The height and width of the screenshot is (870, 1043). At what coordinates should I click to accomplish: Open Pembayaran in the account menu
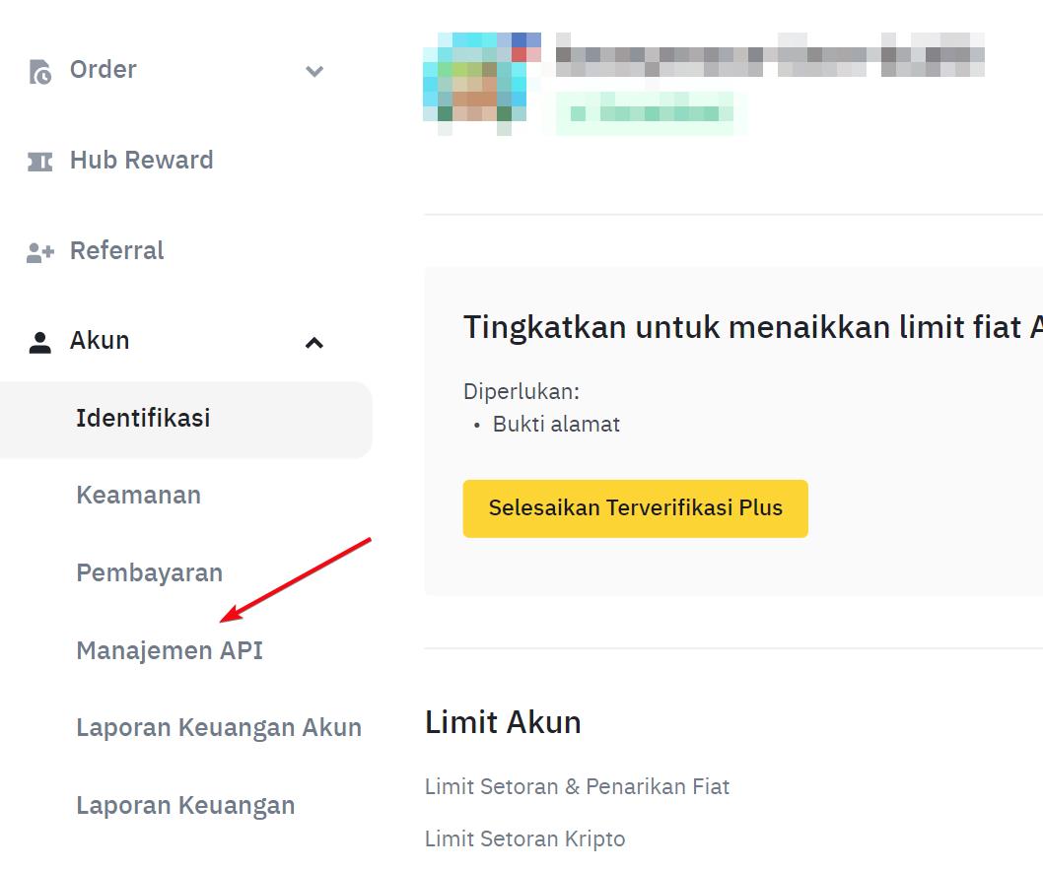(149, 572)
